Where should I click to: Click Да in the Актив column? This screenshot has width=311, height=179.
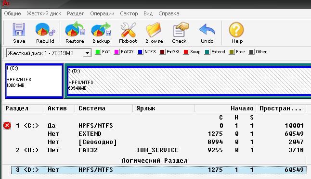(52, 126)
